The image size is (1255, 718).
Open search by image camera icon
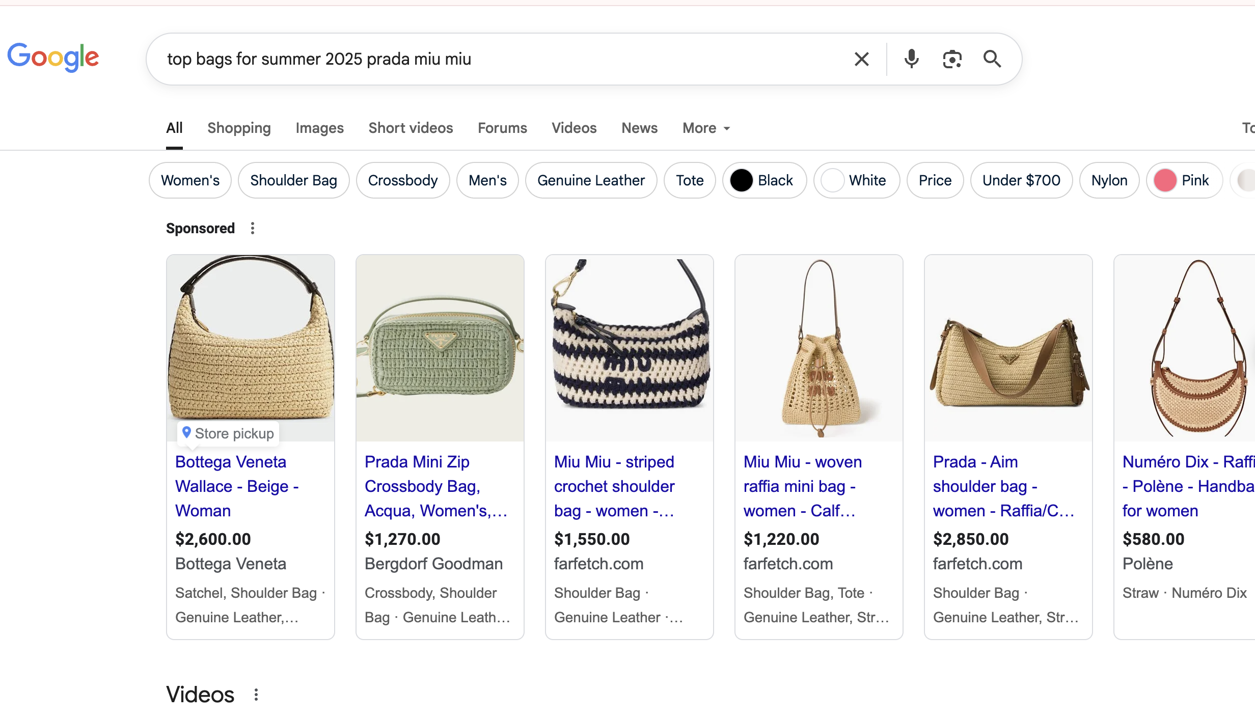tap(951, 59)
